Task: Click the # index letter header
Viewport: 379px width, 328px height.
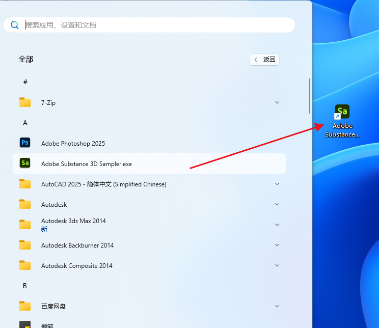Action: click(x=25, y=82)
